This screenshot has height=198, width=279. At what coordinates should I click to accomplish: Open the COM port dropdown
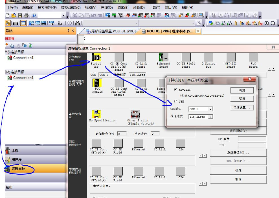tap(210, 109)
